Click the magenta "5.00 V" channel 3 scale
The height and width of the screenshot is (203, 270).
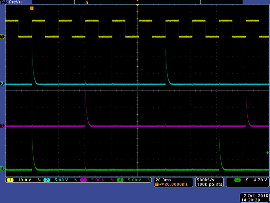coord(98,180)
